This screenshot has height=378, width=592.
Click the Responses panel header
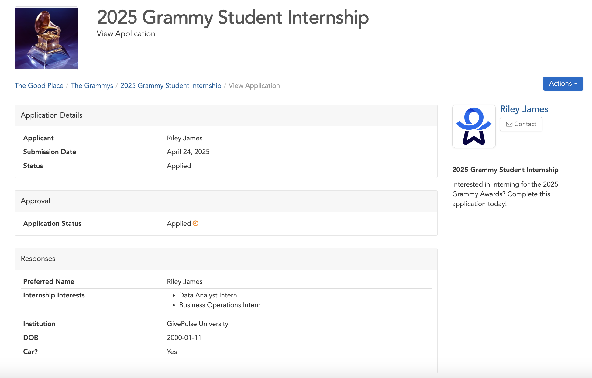[x=226, y=259]
